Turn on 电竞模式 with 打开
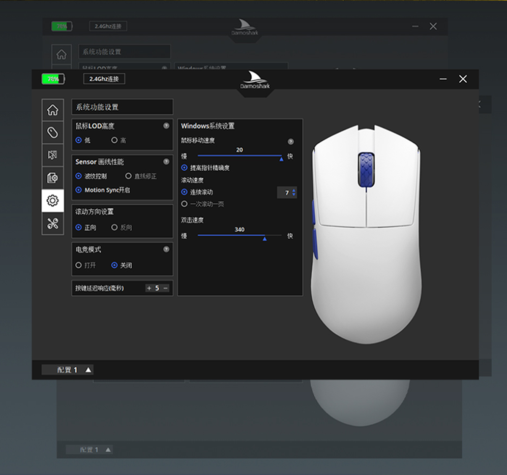This screenshot has height=475, width=507. click(78, 265)
